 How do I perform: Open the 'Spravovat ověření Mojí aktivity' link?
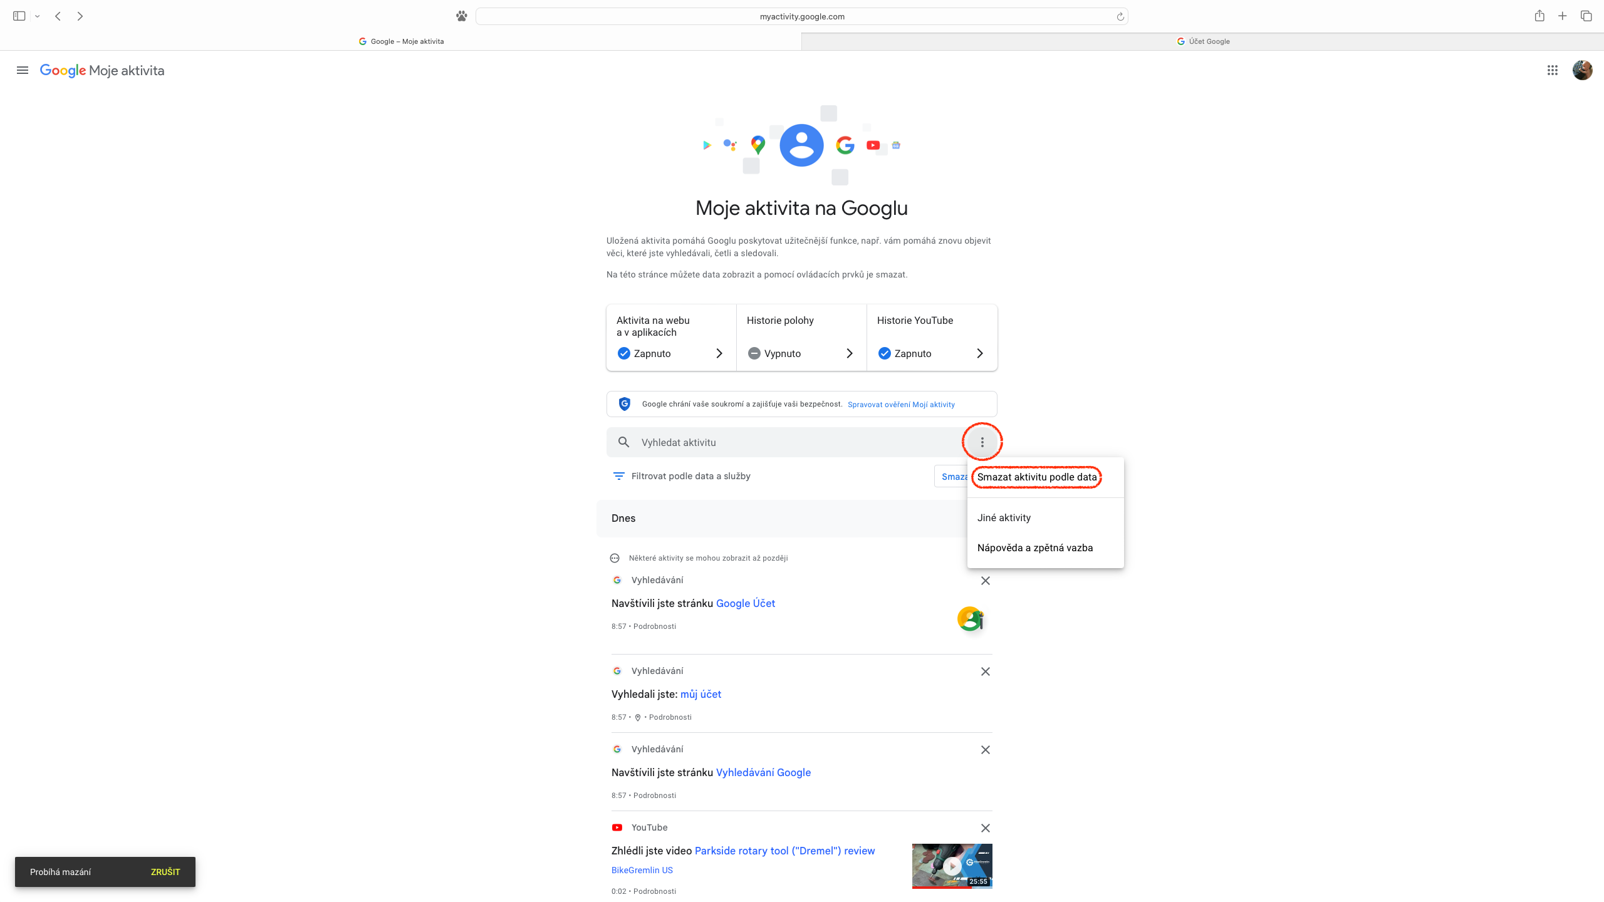[x=901, y=405]
